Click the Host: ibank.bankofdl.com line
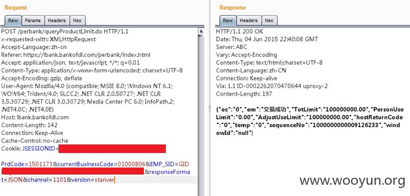The height and width of the screenshot is (196, 410). (x=35, y=117)
